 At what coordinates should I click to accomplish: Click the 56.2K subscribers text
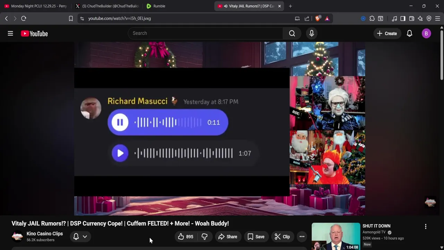[41, 240]
